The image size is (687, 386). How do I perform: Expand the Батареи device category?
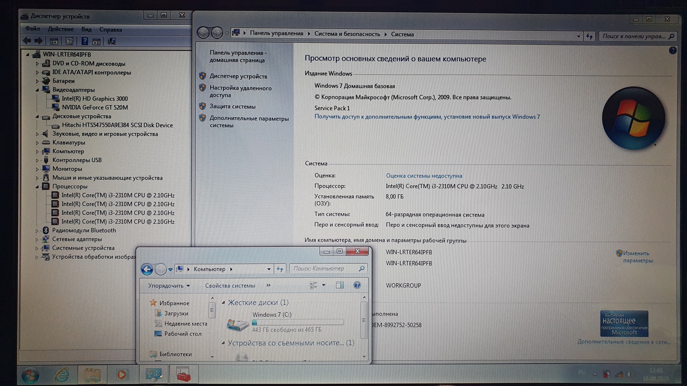pyautogui.click(x=37, y=81)
